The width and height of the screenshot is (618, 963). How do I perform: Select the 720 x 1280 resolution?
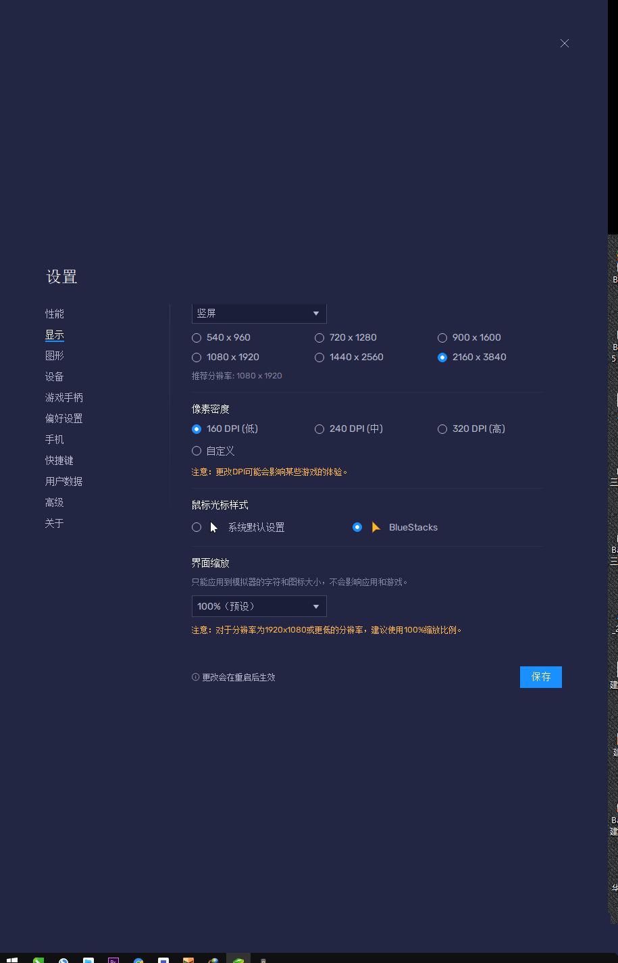click(x=319, y=337)
